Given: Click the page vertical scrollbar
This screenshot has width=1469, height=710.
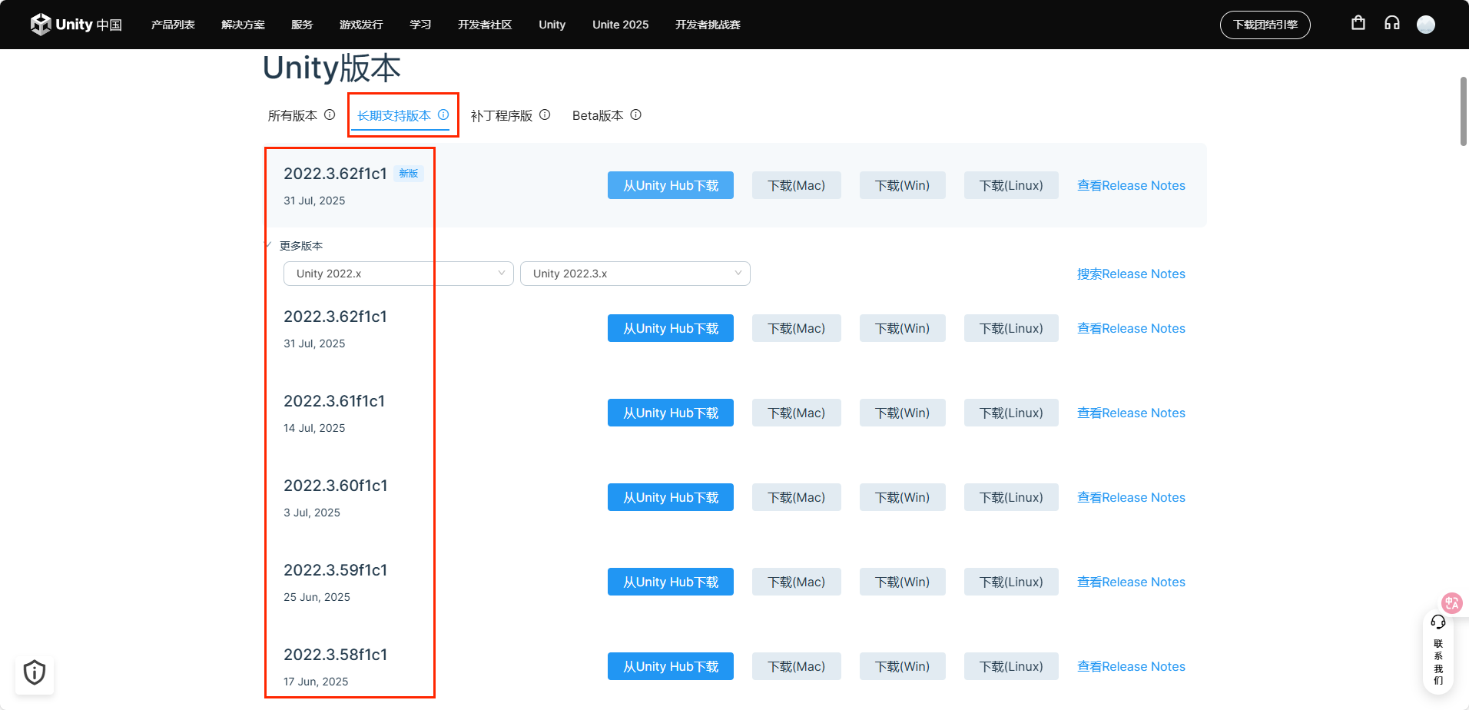Looking at the screenshot, I should [x=1464, y=111].
